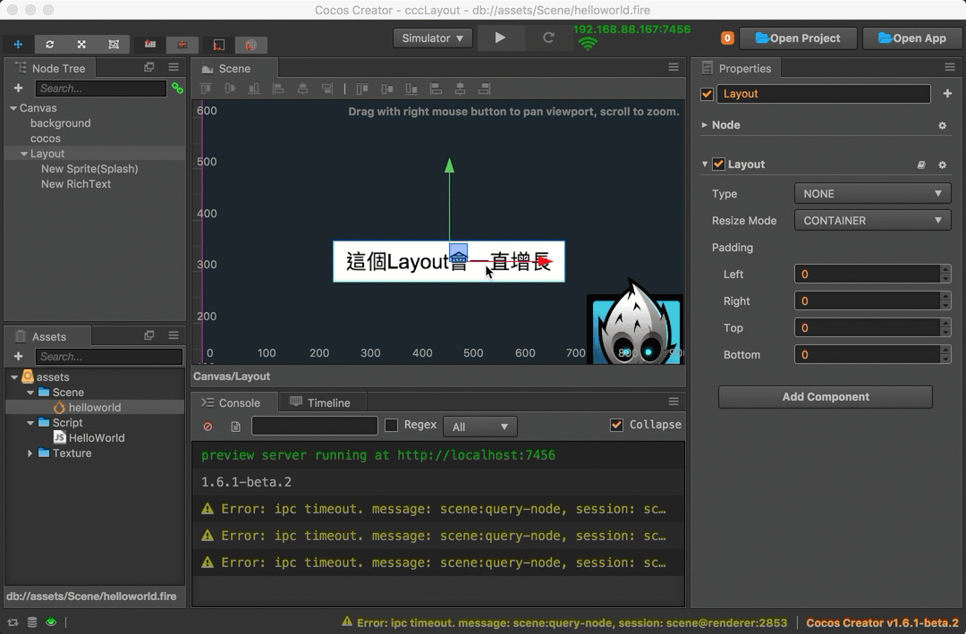Disable the Layout component checkbox
966x634 pixels.
click(x=718, y=164)
